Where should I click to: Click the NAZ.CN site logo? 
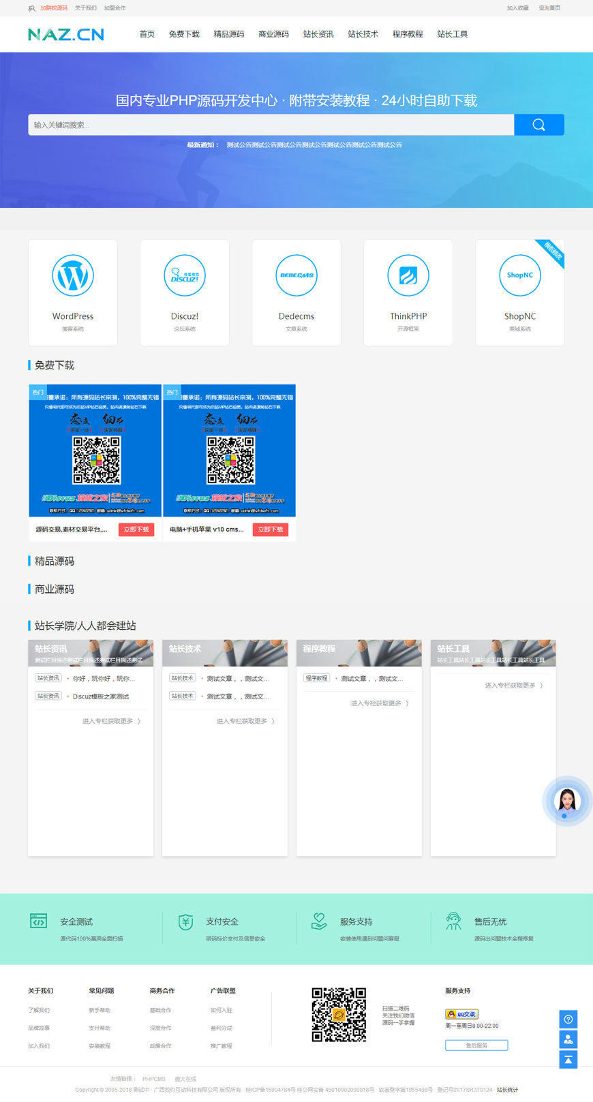pyautogui.click(x=66, y=34)
